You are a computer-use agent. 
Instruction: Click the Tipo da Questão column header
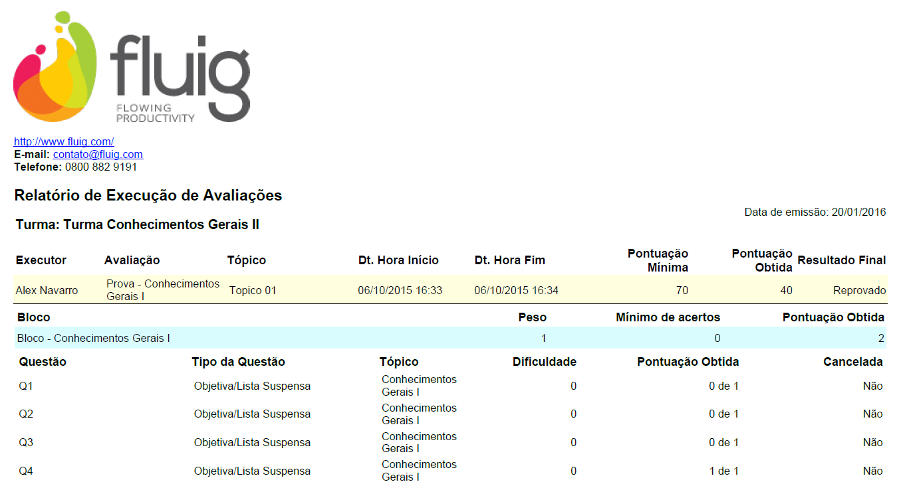(238, 362)
